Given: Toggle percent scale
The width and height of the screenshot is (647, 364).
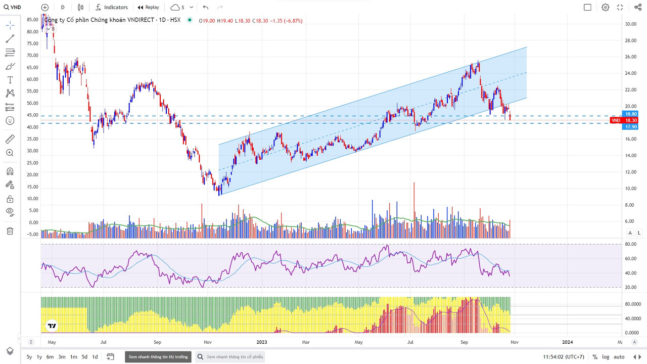Looking at the screenshot, I should tap(595, 357).
